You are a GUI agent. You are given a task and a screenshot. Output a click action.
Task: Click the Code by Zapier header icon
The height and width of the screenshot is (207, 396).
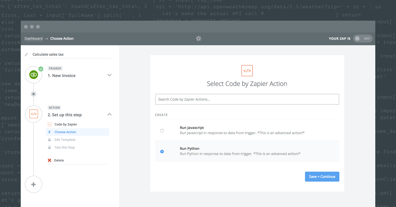pos(247,71)
